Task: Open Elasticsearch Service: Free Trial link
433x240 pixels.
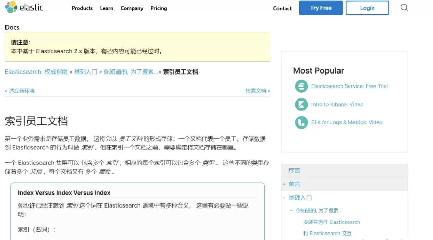Action: pos(349,86)
